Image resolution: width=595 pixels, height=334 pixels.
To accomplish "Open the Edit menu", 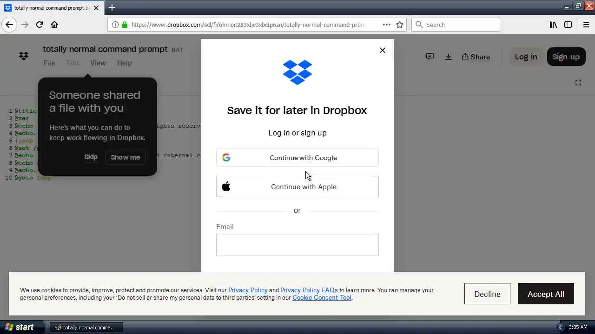I will 73,63.
